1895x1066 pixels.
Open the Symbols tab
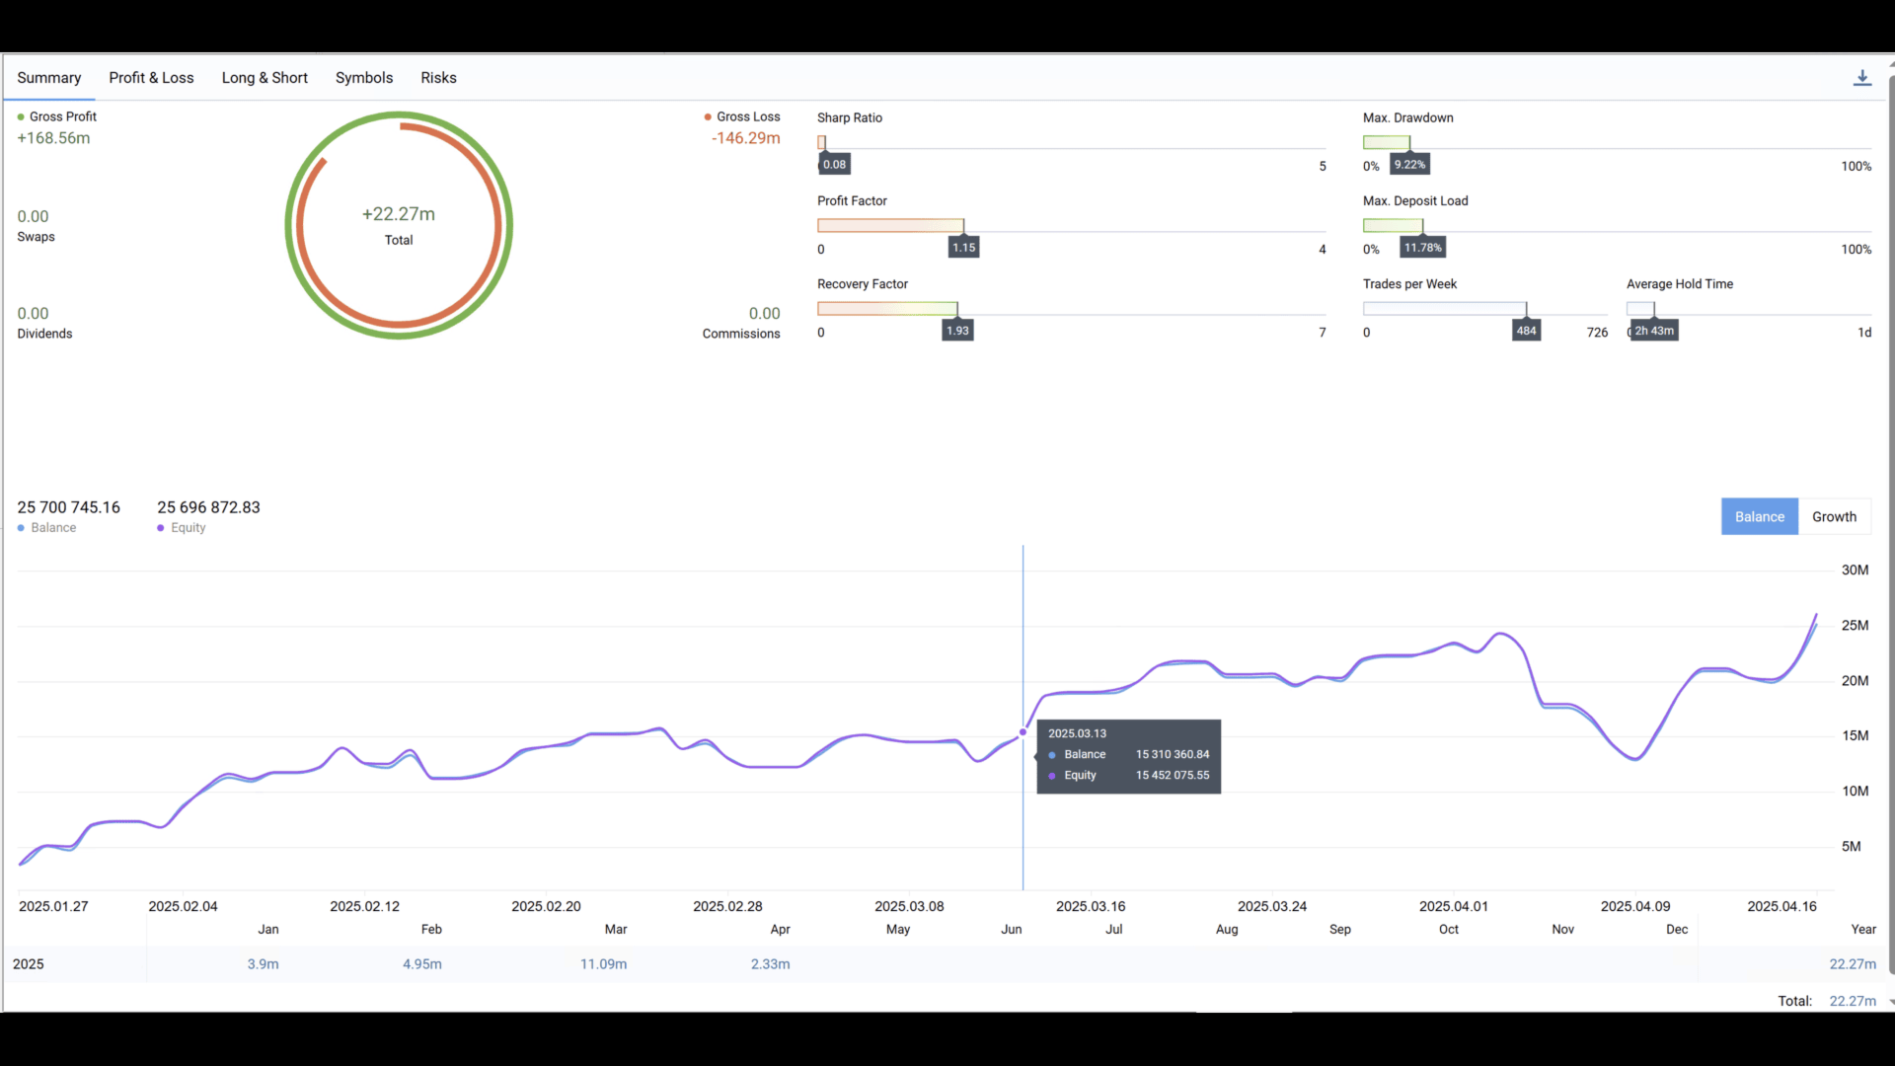(363, 78)
